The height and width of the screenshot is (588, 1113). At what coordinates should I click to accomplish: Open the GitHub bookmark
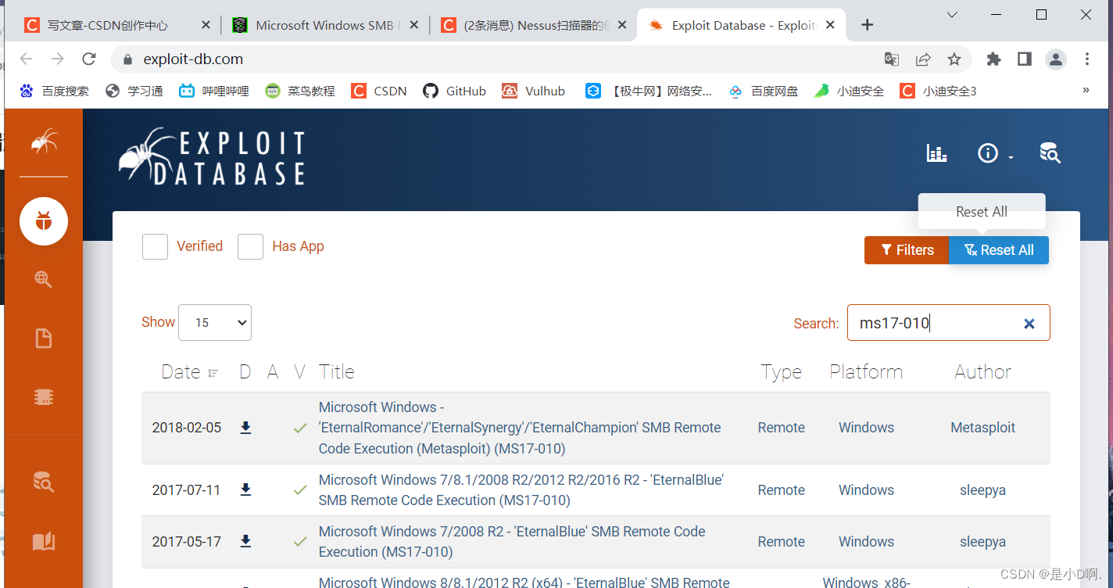click(x=454, y=91)
